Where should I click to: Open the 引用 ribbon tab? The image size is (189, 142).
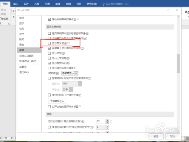click(47, 4)
